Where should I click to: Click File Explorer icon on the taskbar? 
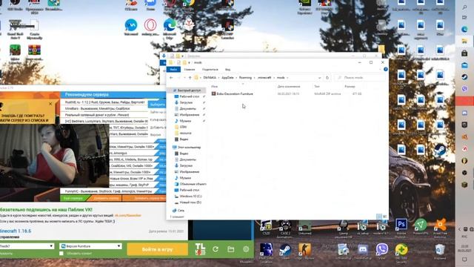click(x=464, y=42)
